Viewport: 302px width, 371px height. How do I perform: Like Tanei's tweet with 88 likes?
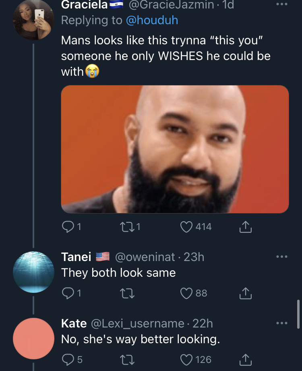pyautogui.click(x=186, y=293)
